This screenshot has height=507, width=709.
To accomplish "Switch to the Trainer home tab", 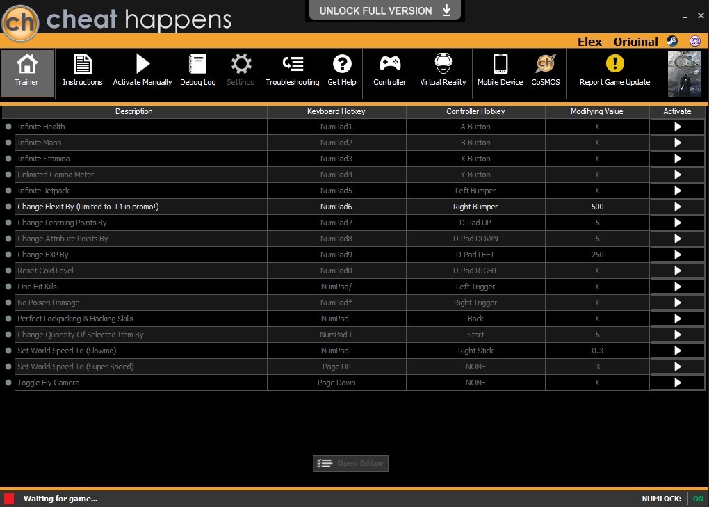I will pyautogui.click(x=27, y=73).
